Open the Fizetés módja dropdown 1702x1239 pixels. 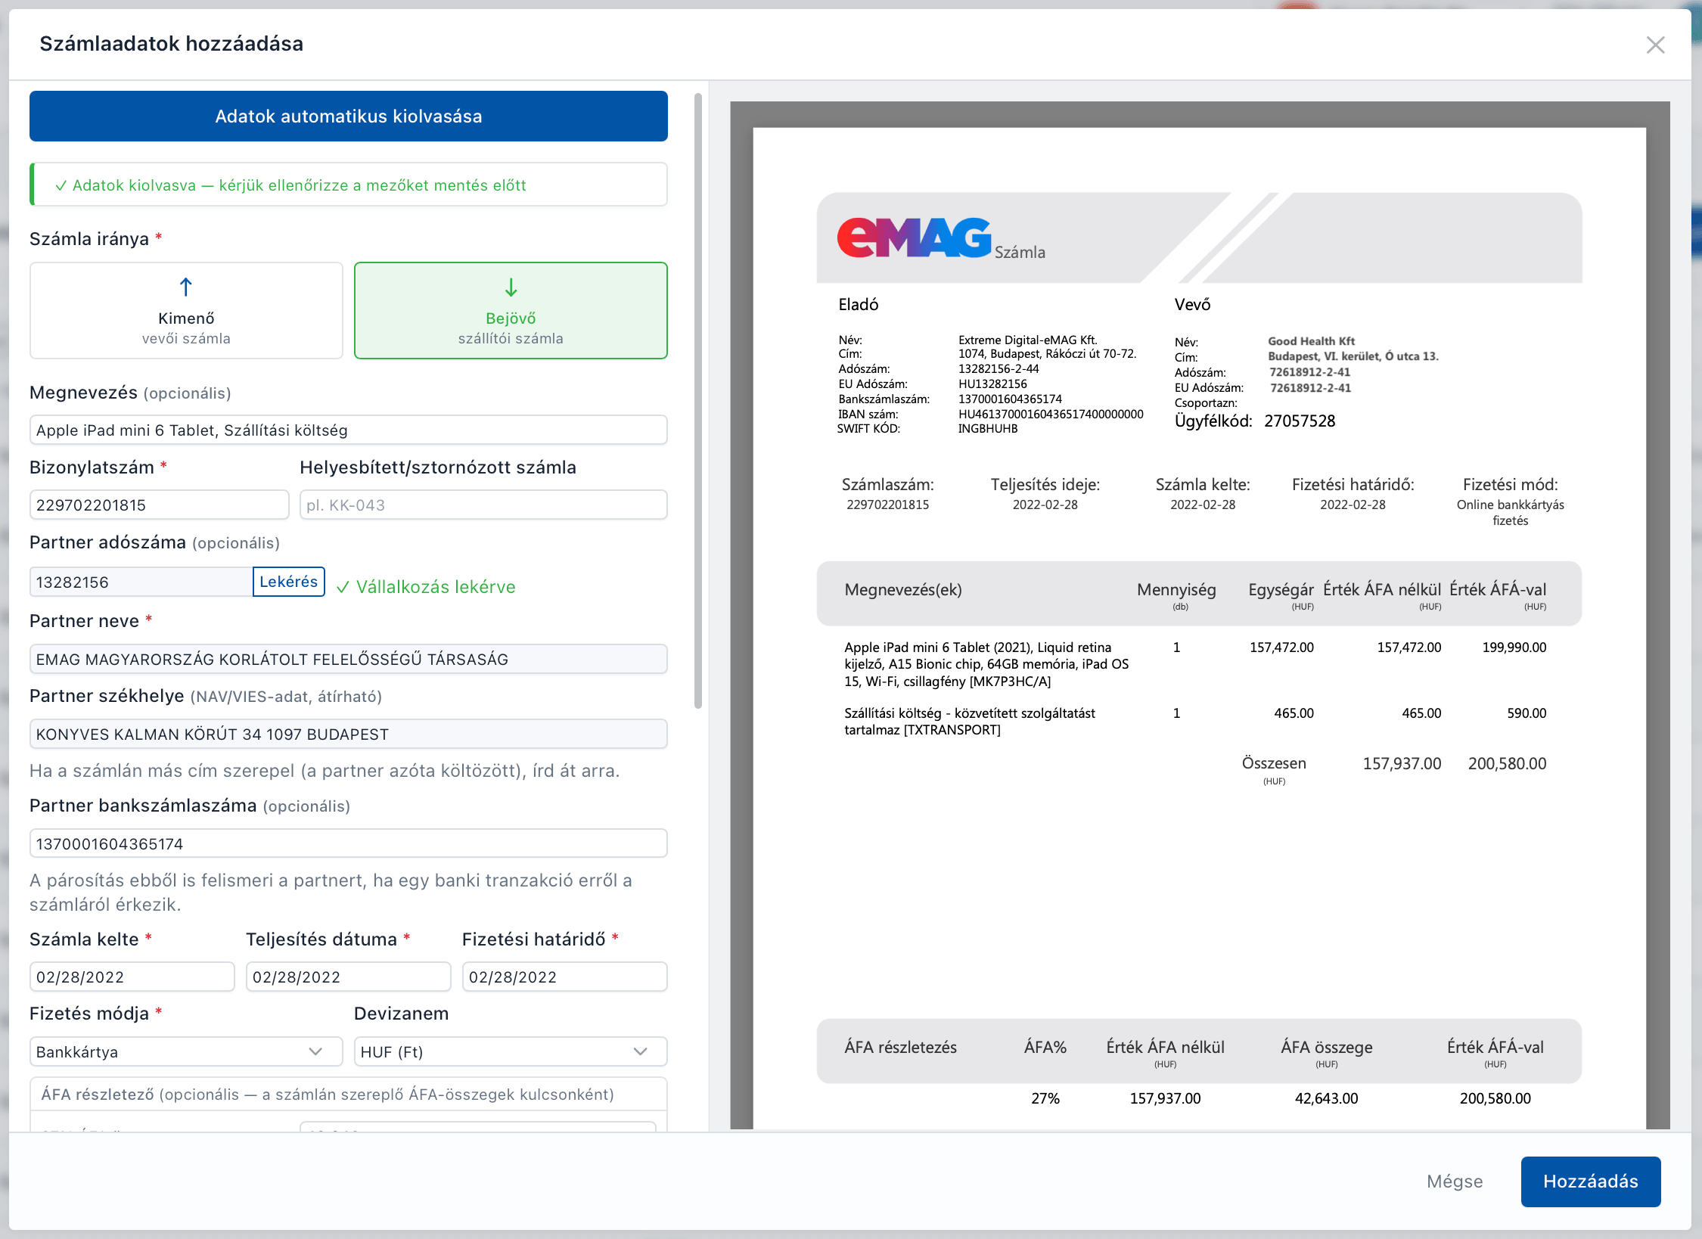click(186, 1052)
